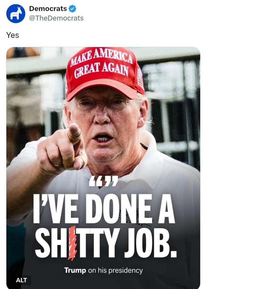Click the blue verified checkmark badge
Screen dimensions: 254x289
[72, 9]
